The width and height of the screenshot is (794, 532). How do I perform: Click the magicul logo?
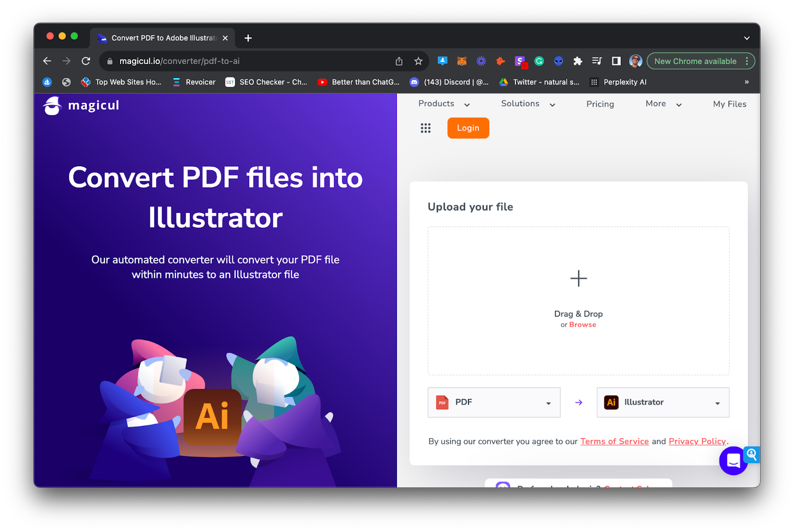81,105
